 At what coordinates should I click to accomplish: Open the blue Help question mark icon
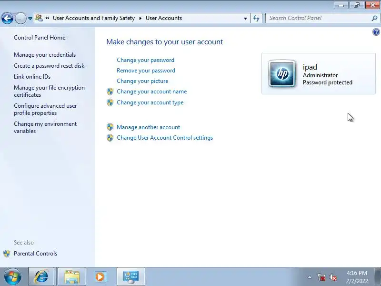(x=376, y=32)
